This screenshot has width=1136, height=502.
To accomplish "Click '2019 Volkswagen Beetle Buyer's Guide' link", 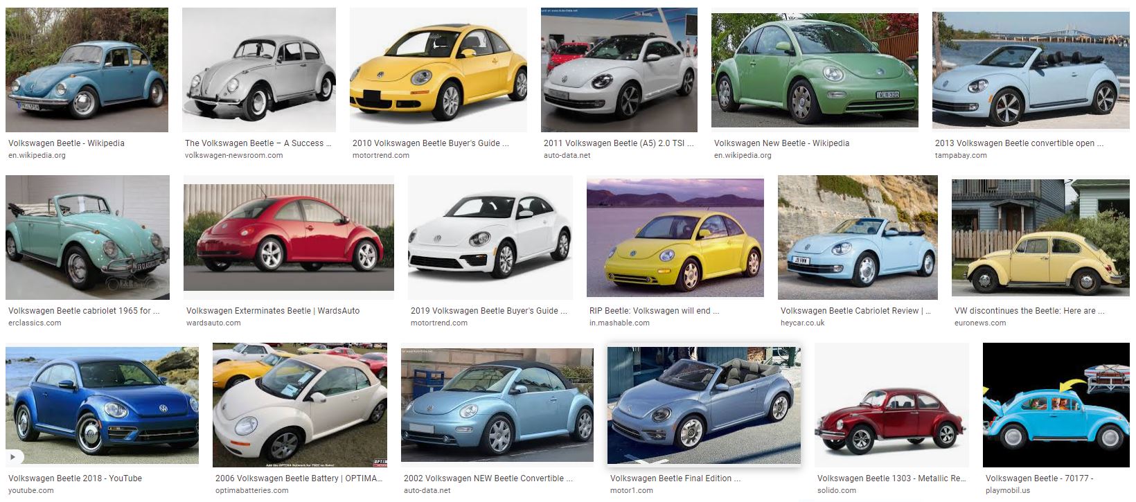I will pos(489,311).
